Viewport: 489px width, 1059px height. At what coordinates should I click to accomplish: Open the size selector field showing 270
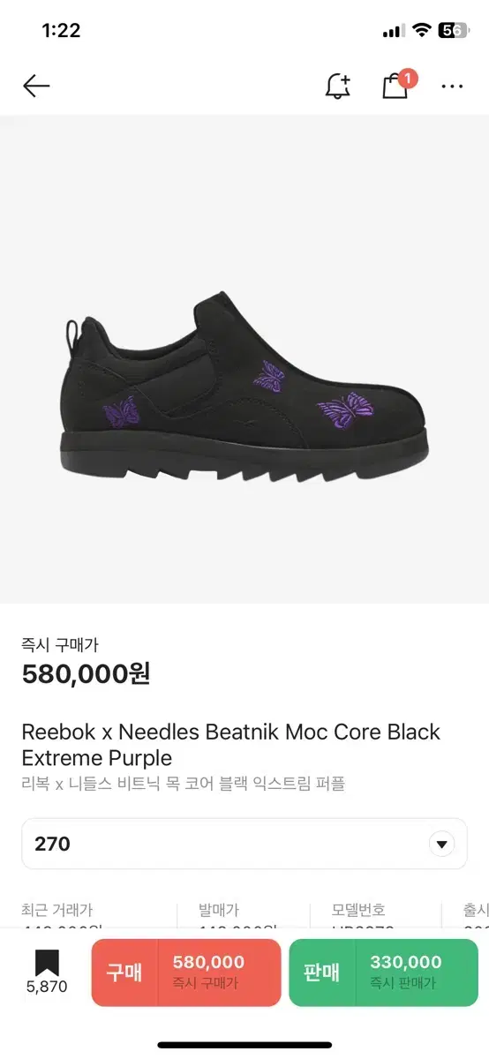(244, 844)
